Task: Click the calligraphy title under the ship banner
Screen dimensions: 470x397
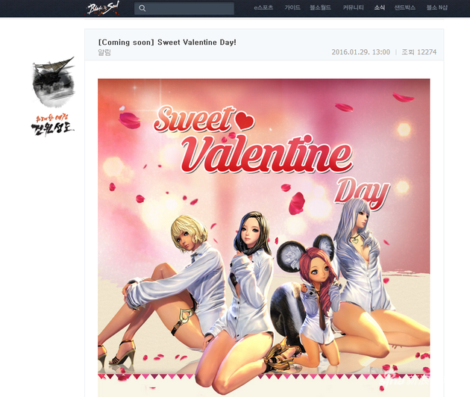Action: pos(52,125)
